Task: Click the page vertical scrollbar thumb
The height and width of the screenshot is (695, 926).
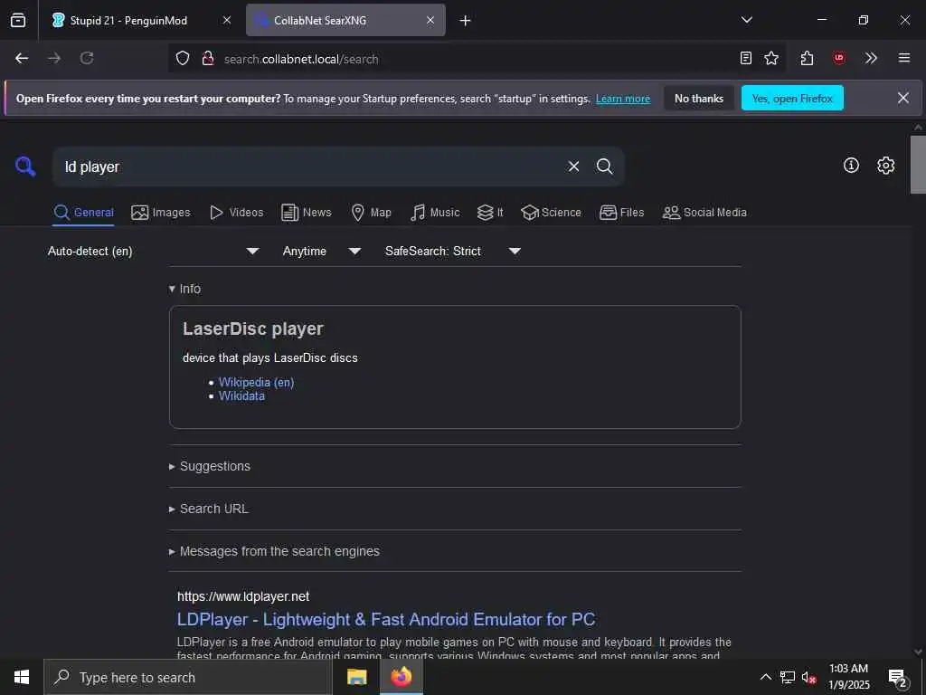Action: [918, 165]
